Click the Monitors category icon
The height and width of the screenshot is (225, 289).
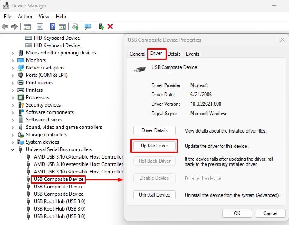(21, 60)
